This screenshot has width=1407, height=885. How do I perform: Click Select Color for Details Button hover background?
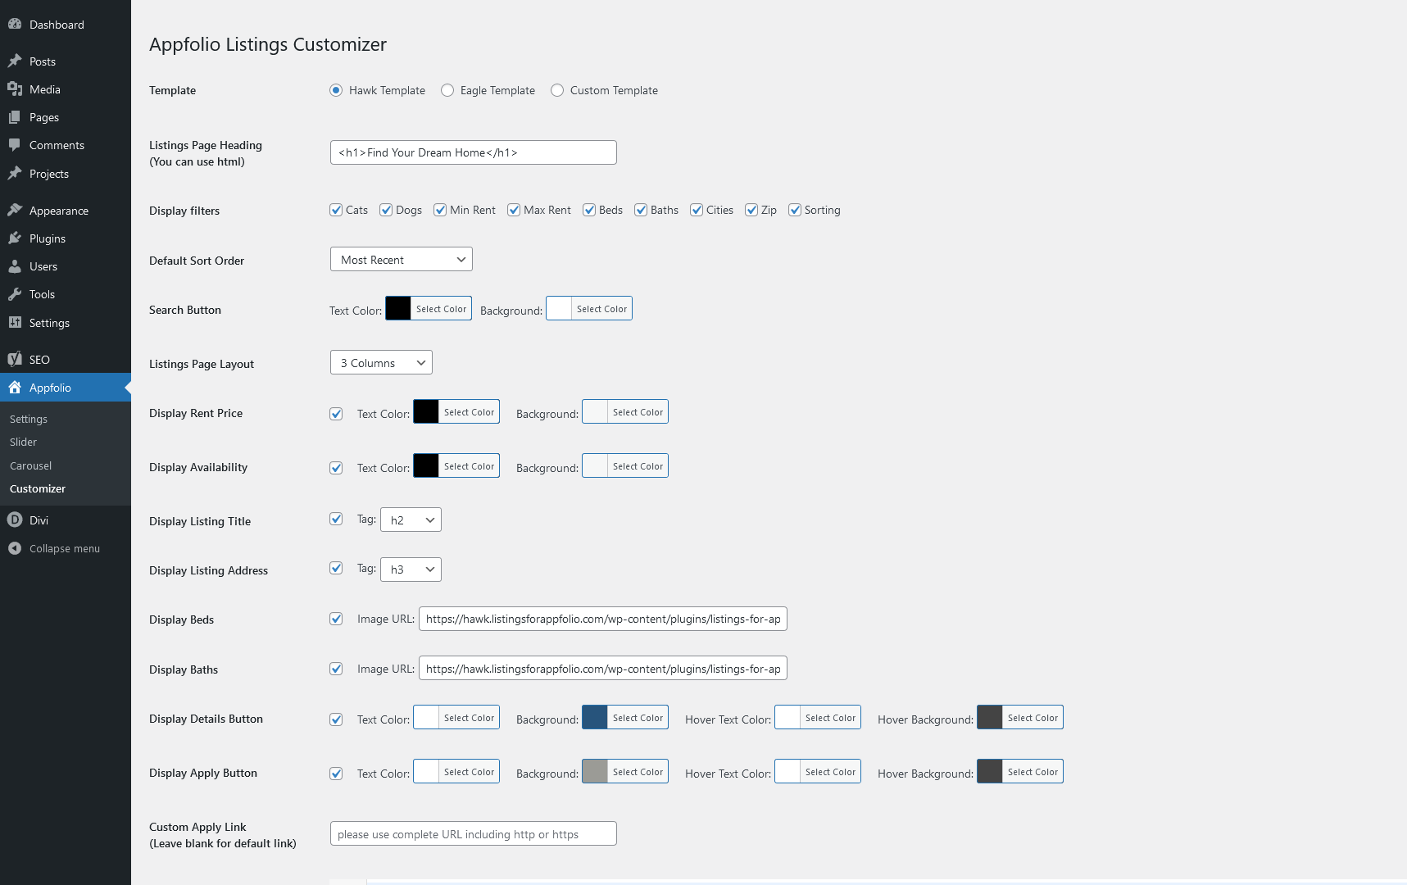click(1033, 718)
